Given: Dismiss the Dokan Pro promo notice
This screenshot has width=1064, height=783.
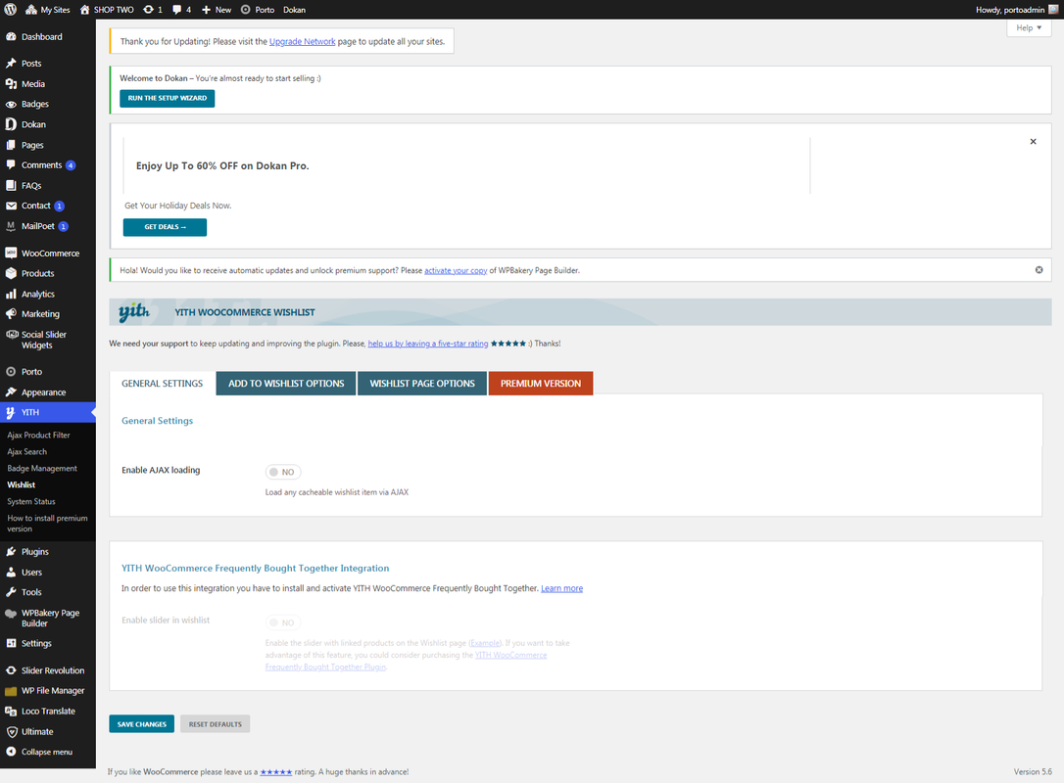Looking at the screenshot, I should pos(1033,142).
